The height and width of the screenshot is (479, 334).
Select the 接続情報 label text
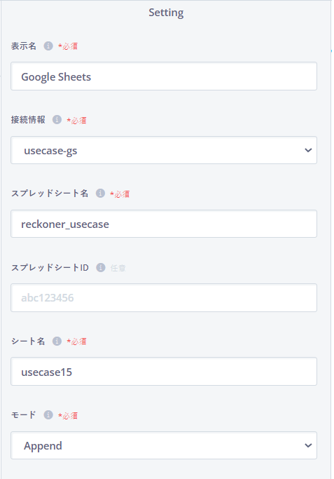coord(28,120)
